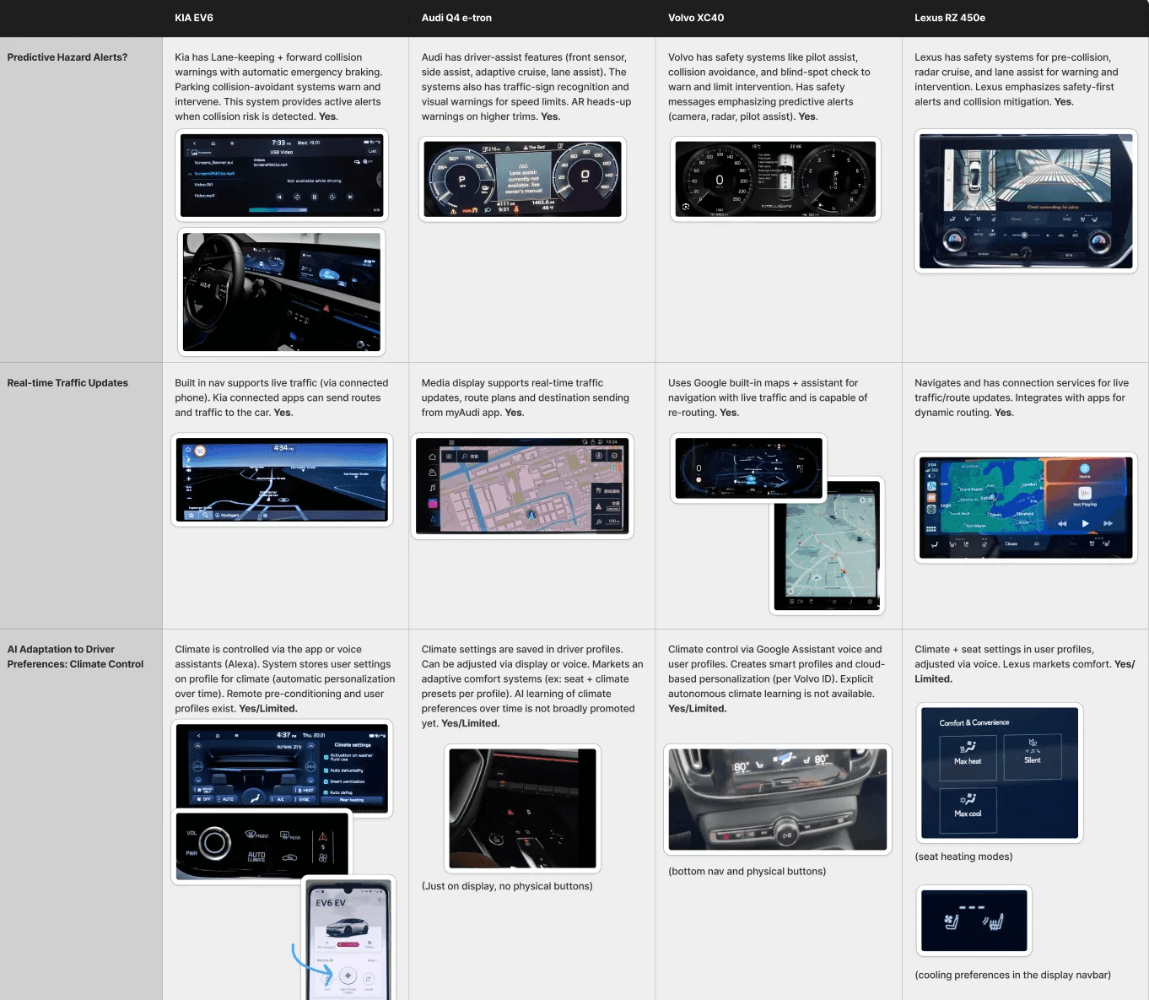Tap the rewind button on Lexus CarPlay screen
The height and width of the screenshot is (1000, 1149).
1062,524
